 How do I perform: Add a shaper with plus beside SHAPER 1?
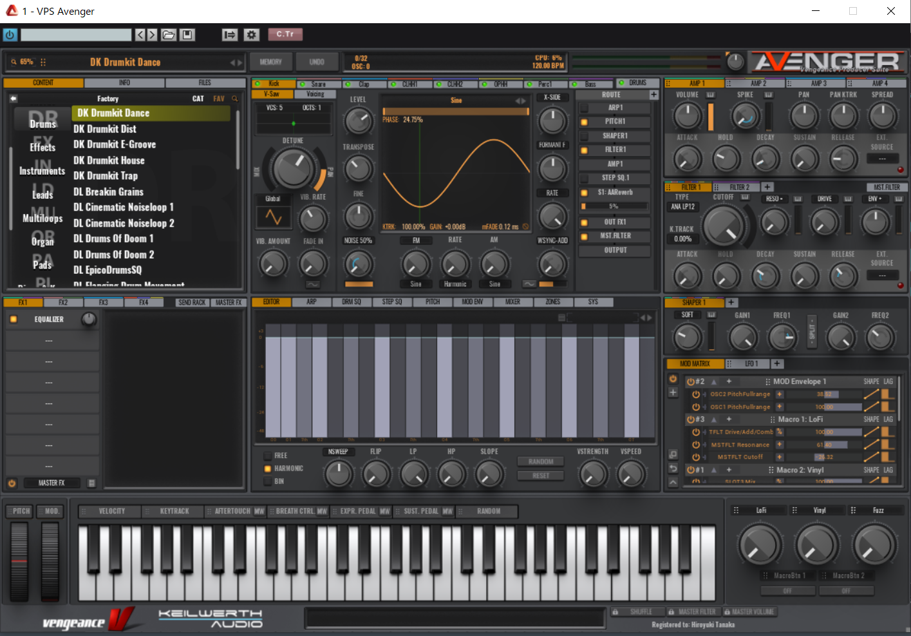731,302
